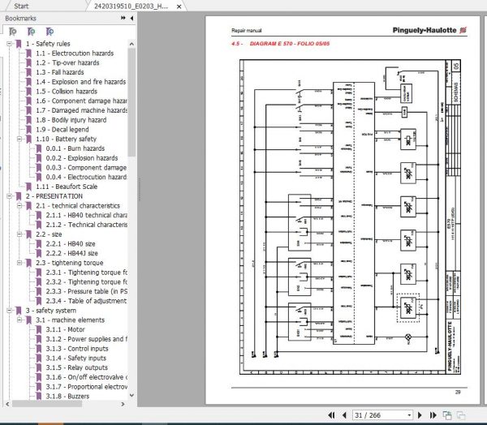Open bookmark '3.1.8 - Buzzers'
The image size is (487, 425).
[67, 396]
